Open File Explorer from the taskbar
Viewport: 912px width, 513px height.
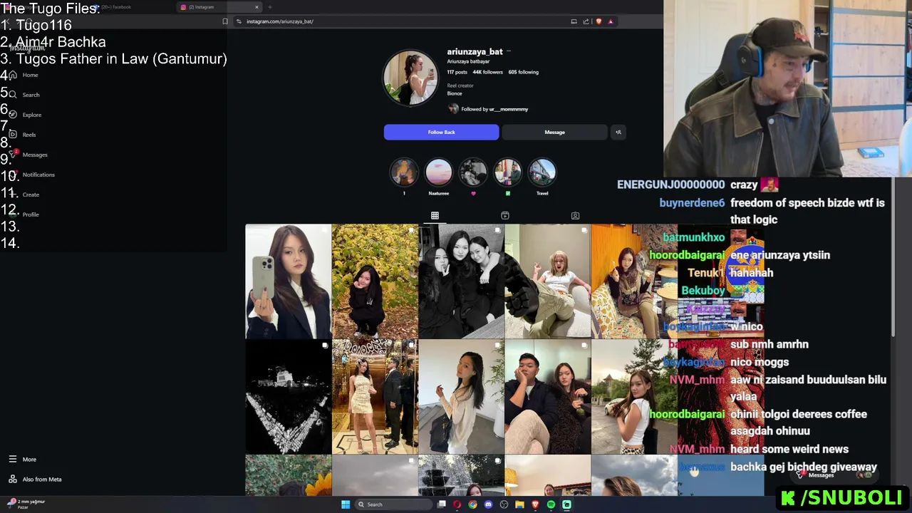click(x=519, y=504)
